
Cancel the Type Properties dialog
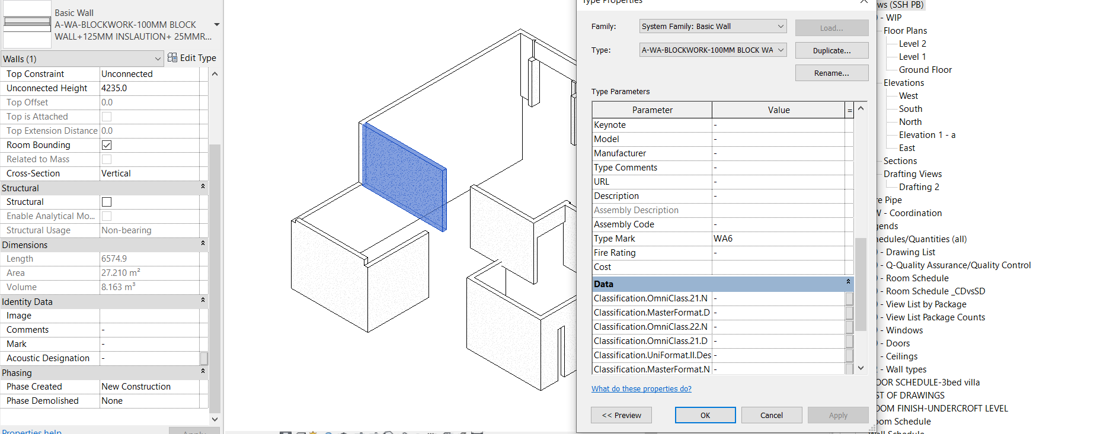(772, 415)
